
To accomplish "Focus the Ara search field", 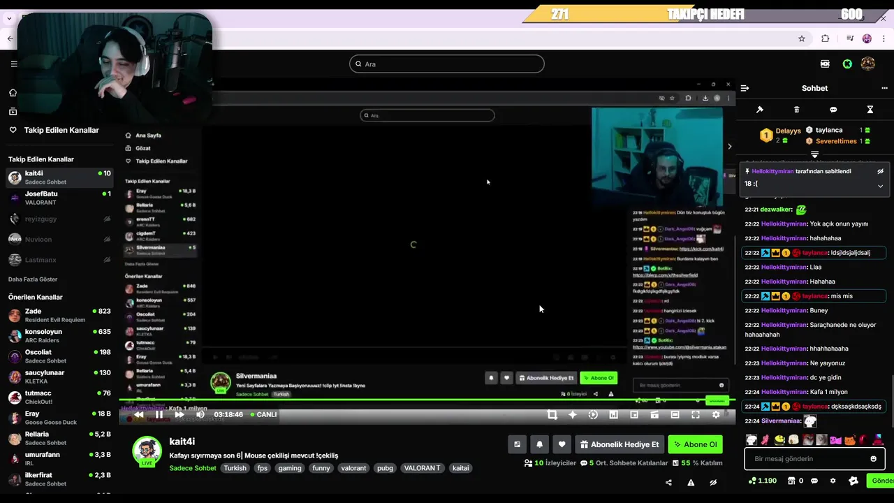I will point(447,64).
